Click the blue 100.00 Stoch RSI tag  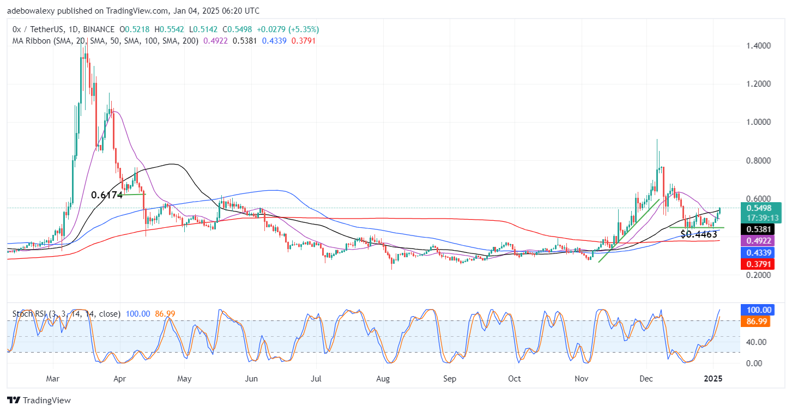pyautogui.click(x=759, y=310)
